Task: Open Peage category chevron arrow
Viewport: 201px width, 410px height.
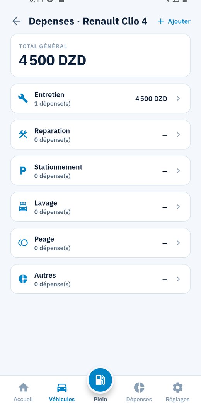Action: pyautogui.click(x=178, y=243)
